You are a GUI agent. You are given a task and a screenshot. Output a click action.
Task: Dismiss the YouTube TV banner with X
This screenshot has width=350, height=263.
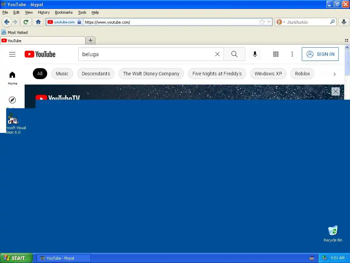[336, 91]
